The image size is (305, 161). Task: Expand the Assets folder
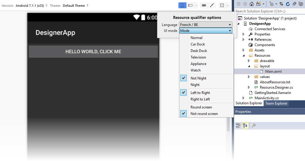click(244, 50)
